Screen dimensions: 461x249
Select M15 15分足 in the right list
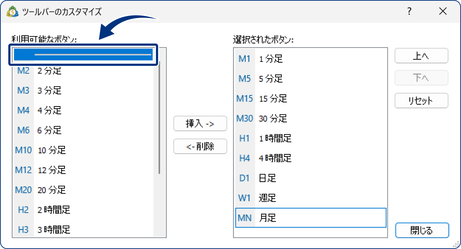point(274,99)
